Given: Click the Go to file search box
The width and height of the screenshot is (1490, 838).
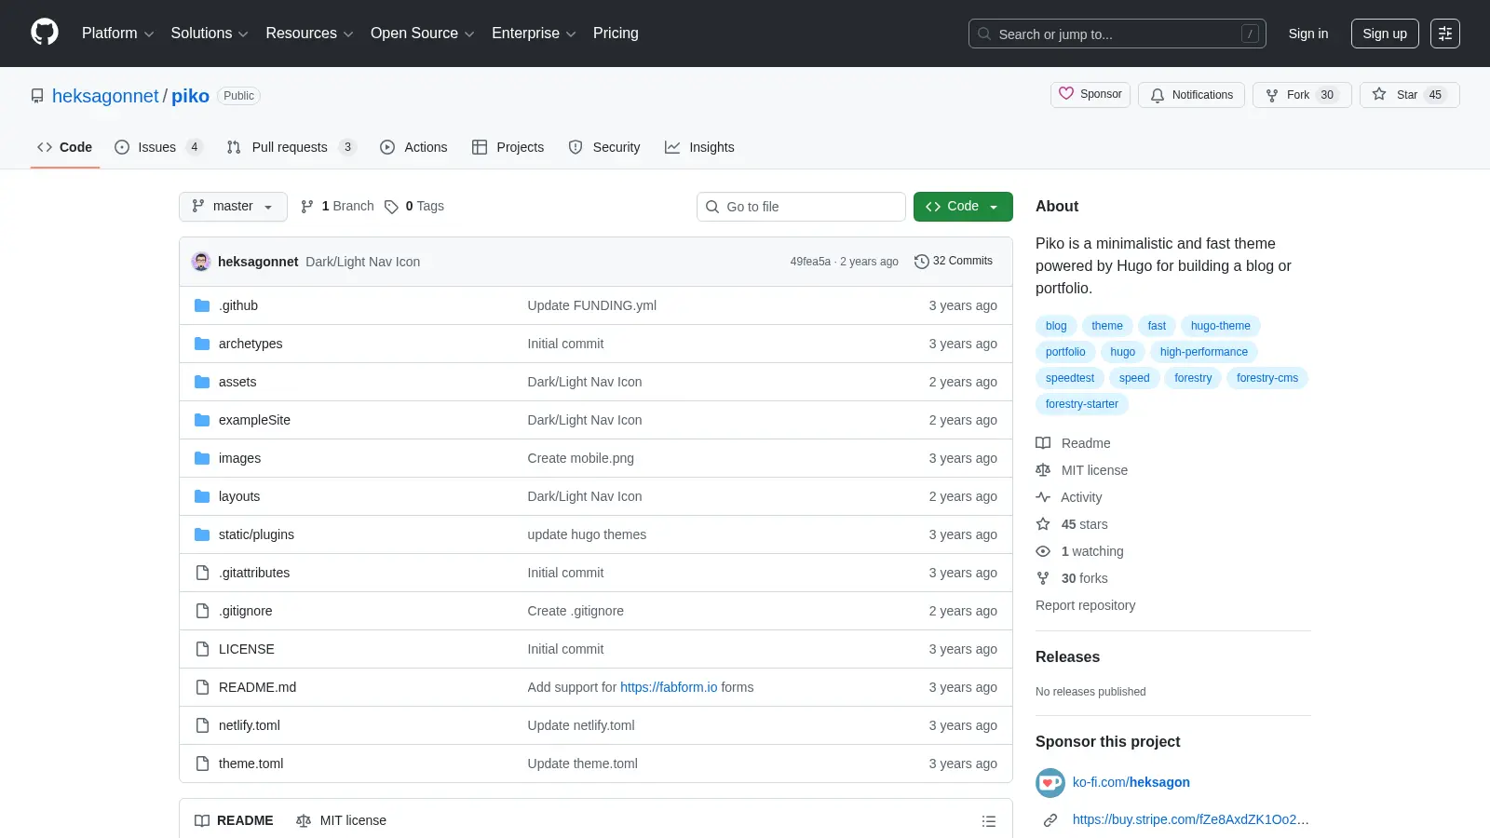Looking at the screenshot, I should point(801,207).
